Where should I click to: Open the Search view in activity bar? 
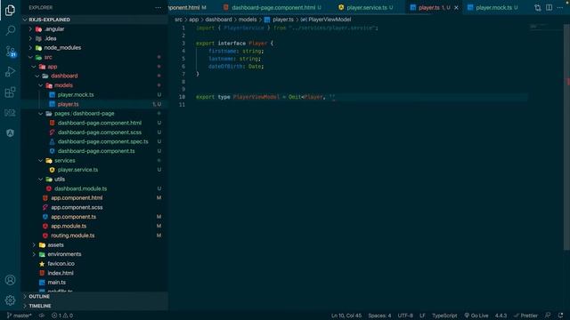coord(10,30)
